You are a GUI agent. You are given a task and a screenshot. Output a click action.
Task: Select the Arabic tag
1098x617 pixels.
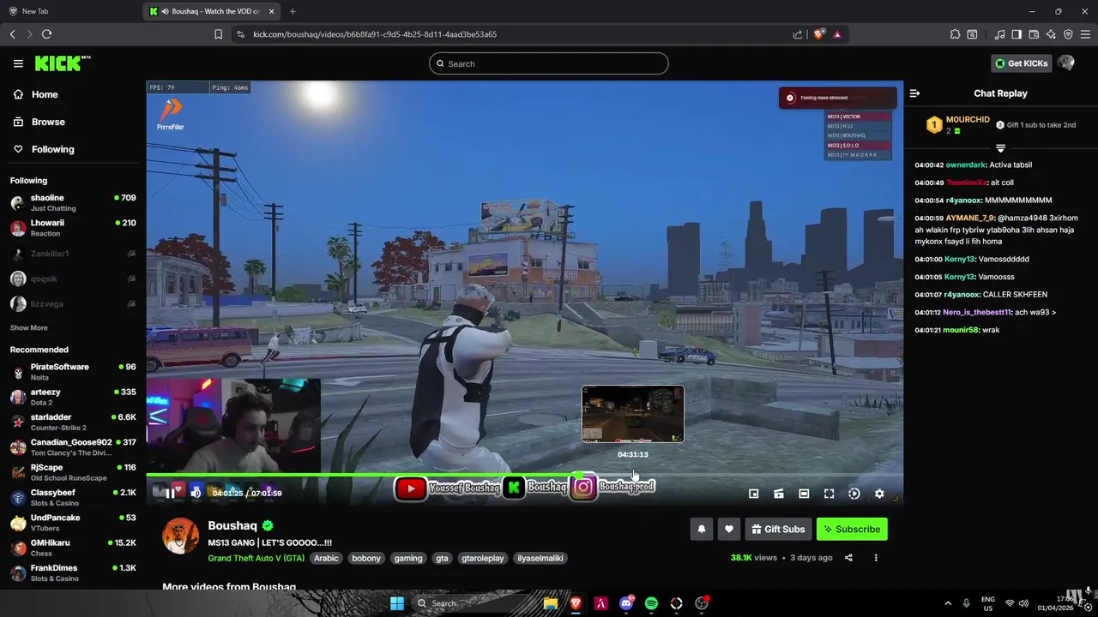click(326, 558)
